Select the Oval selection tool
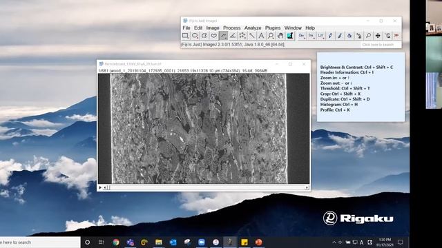This screenshot has width=442, height=248. tap(195, 36)
